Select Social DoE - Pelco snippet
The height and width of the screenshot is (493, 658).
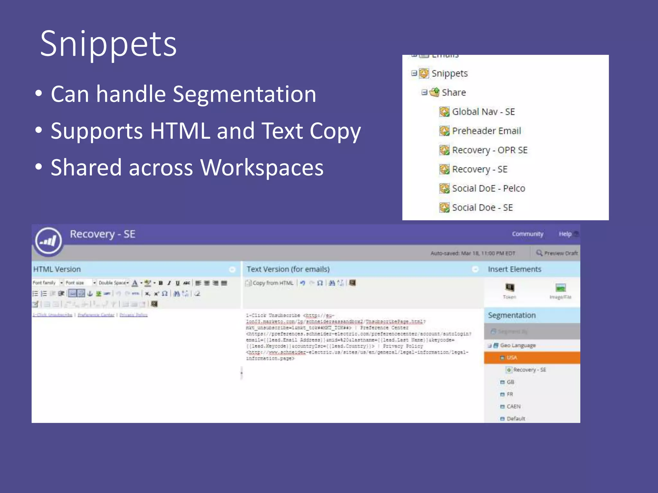tap(482, 188)
